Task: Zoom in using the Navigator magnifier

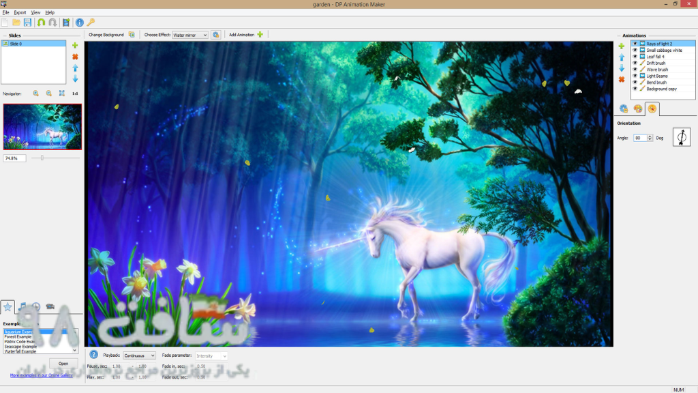Action: pos(35,93)
